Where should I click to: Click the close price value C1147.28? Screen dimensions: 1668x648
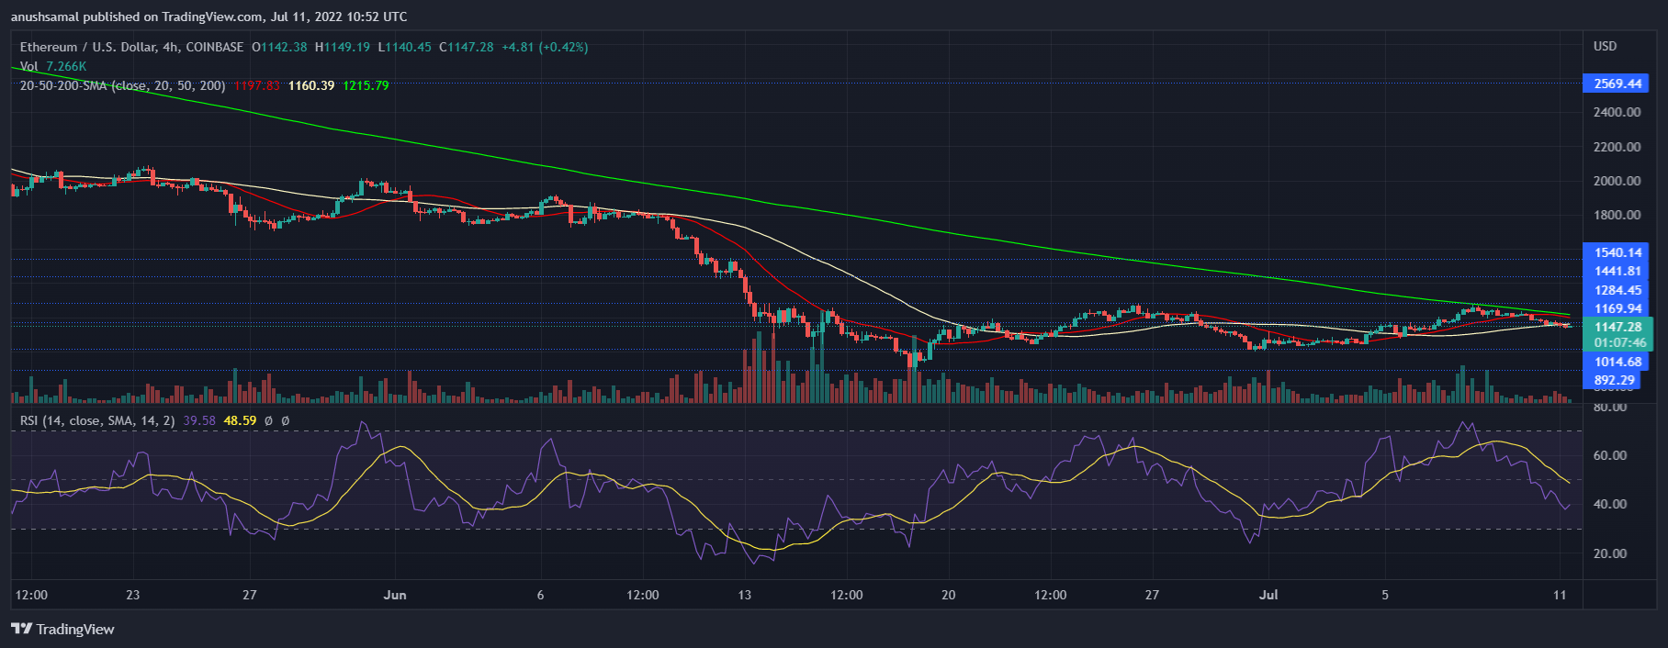pos(467,47)
